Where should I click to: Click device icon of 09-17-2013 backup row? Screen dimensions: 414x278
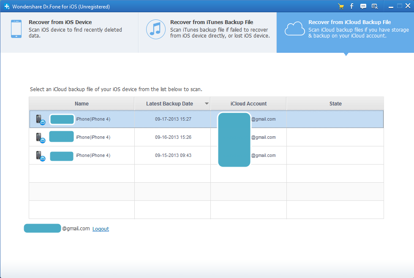coord(41,119)
